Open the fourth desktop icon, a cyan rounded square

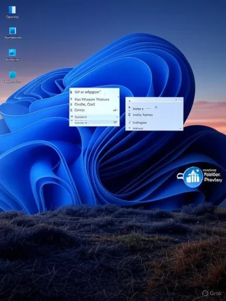click(12, 75)
